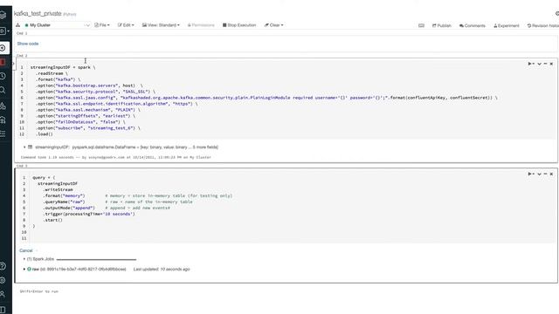559x314 pixels.
Task: Expand the Spark Jobs list
Action: [24, 259]
